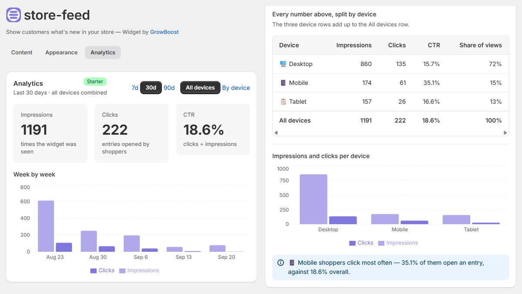Click the Aug 23 impressions bar
Viewport: 522px width, 294px height.
click(x=46, y=226)
